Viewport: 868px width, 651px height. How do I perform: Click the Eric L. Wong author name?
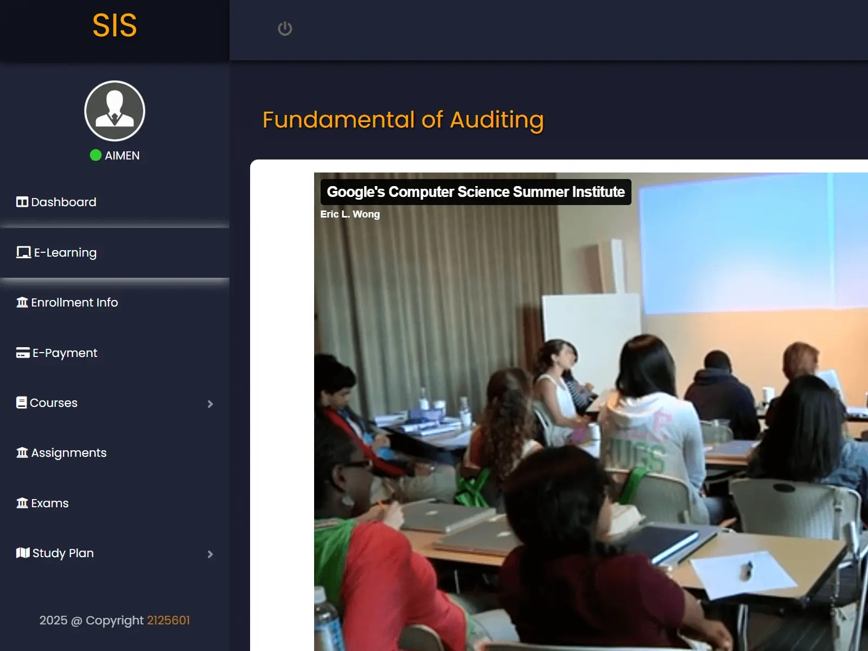click(x=350, y=214)
